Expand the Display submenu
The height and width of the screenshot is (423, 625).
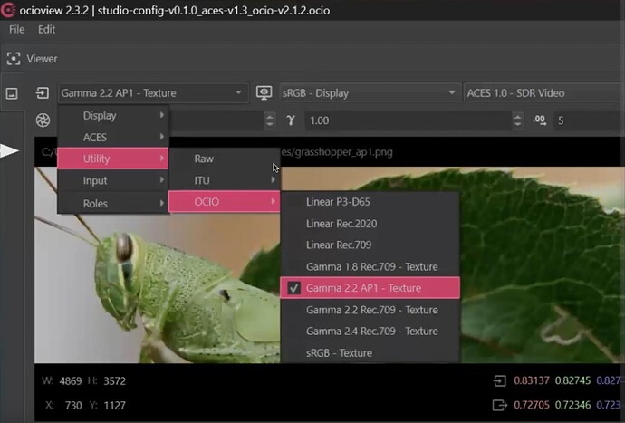(x=113, y=116)
